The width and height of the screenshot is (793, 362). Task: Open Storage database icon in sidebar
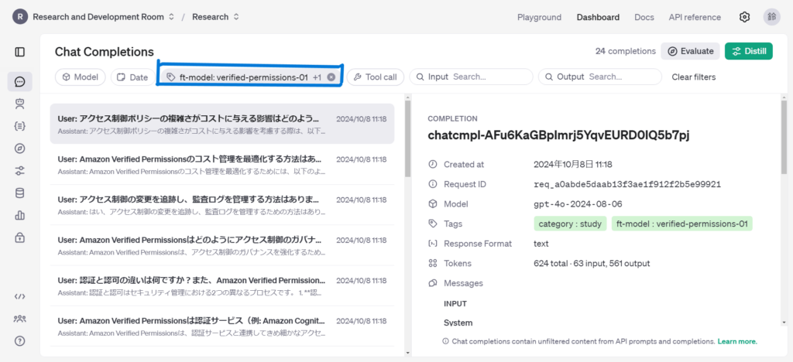point(20,193)
